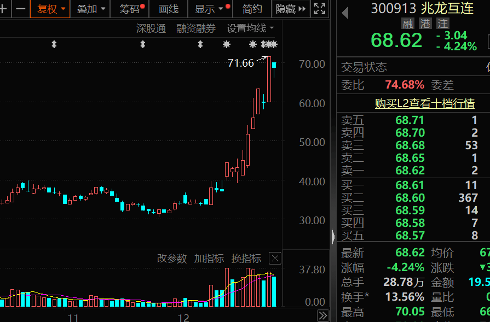Switch to the 深股通 tab
This screenshot has width=490, height=322.
(151, 28)
